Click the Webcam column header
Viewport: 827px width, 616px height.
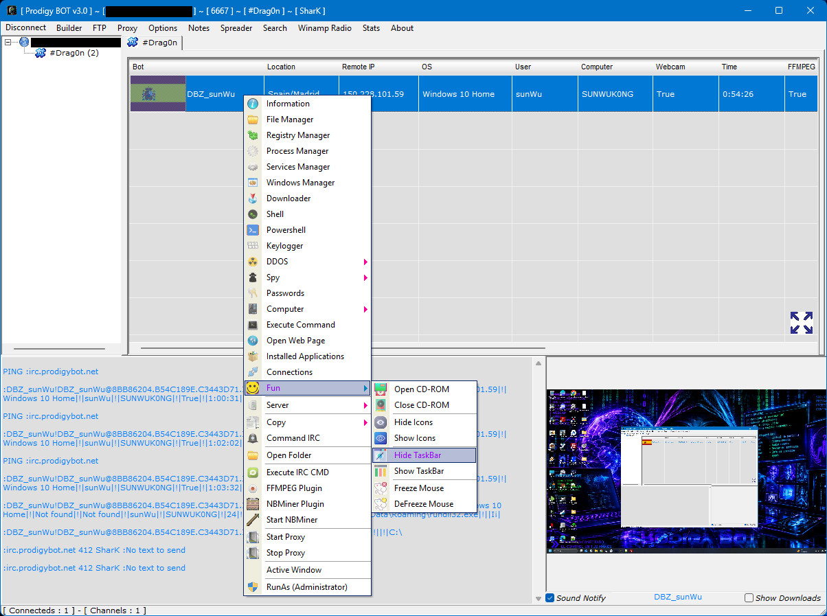(x=670, y=67)
